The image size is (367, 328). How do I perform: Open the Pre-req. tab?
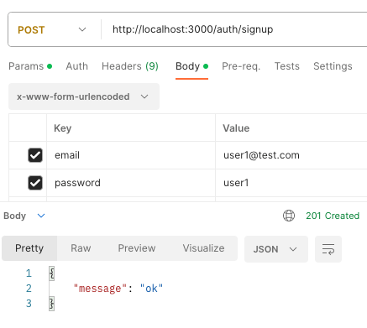click(x=241, y=66)
